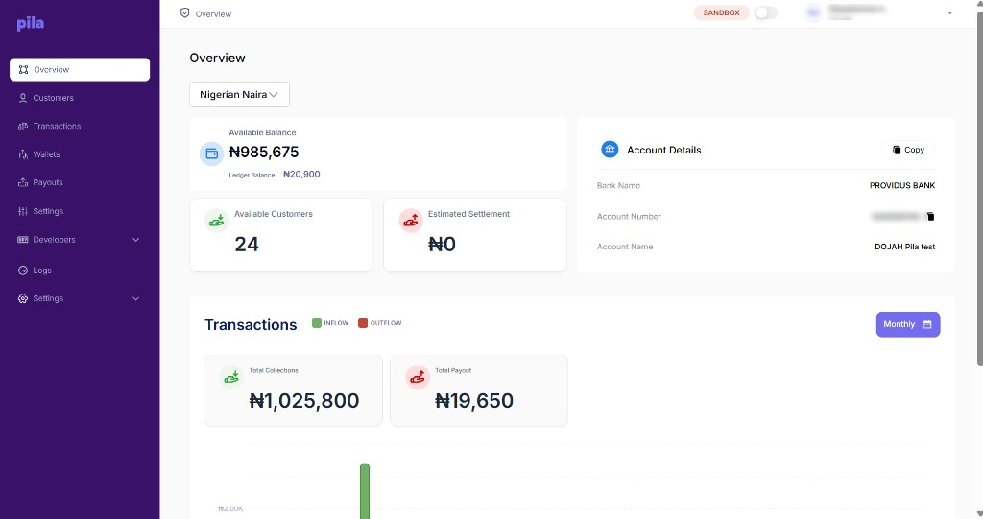Click the SANDBOX badge

coord(721,12)
